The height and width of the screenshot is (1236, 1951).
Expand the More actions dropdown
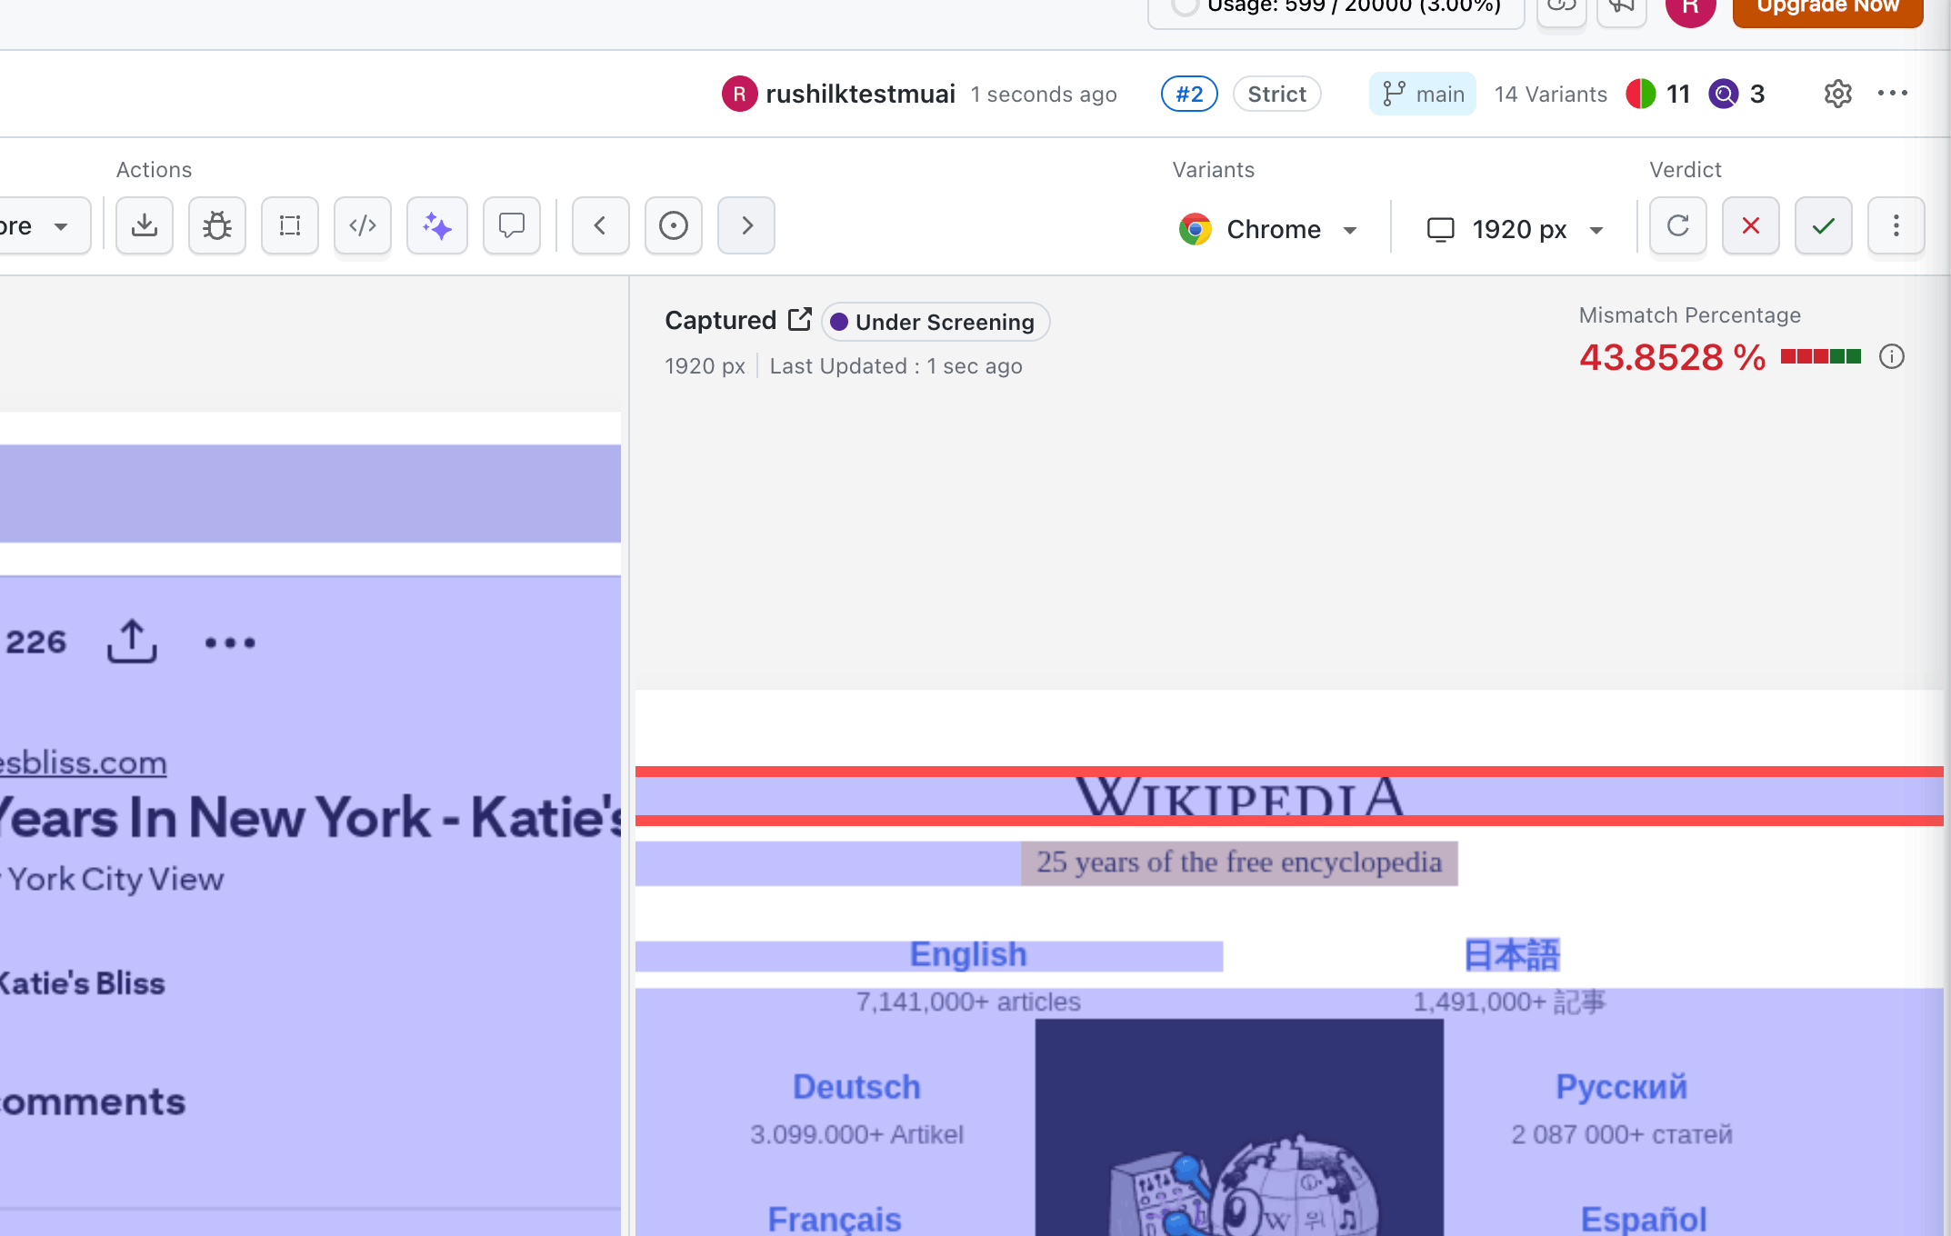[x=36, y=225]
